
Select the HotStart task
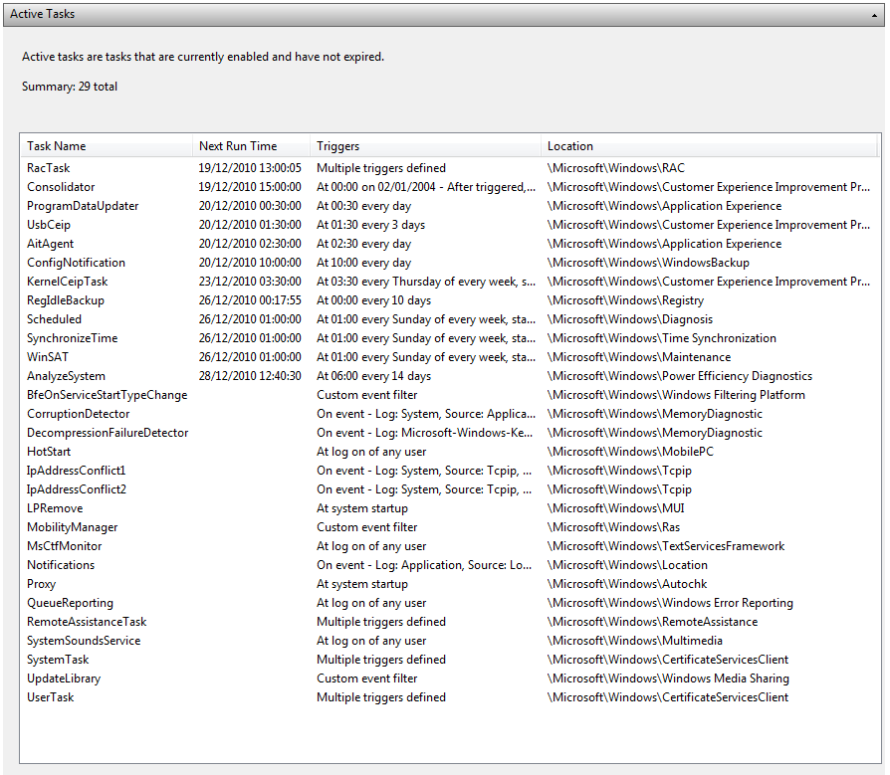[x=450, y=452]
